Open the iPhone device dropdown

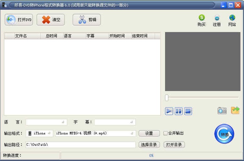(40, 133)
